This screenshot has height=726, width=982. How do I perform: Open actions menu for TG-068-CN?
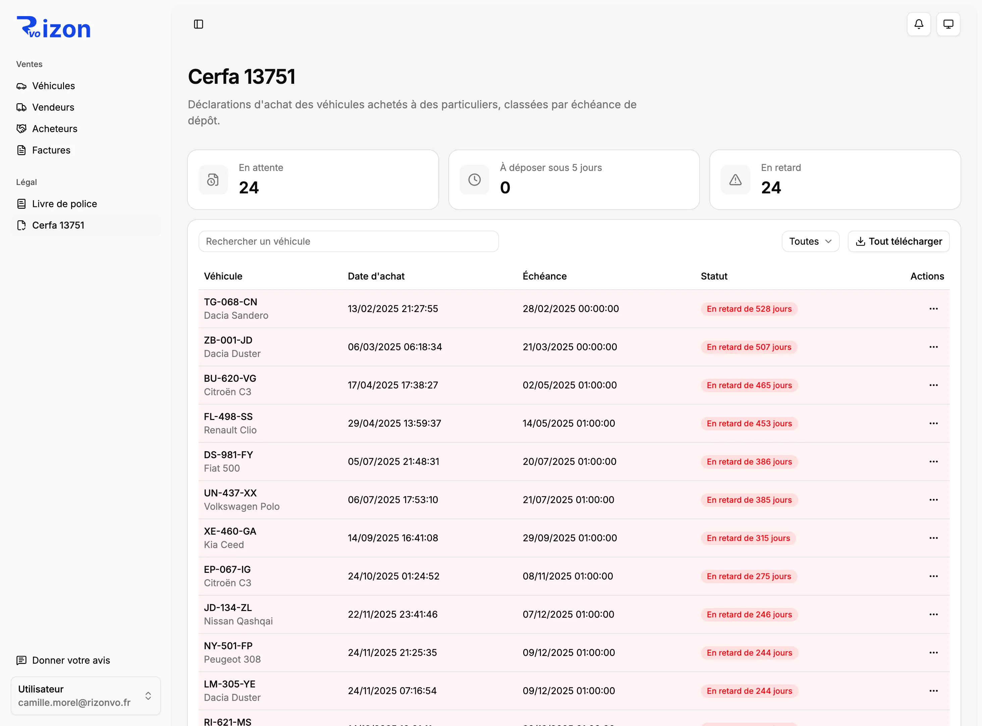(x=933, y=308)
